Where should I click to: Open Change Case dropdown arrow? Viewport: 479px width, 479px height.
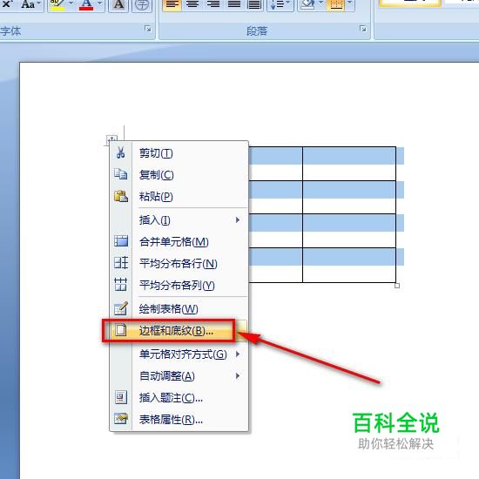click(x=39, y=3)
